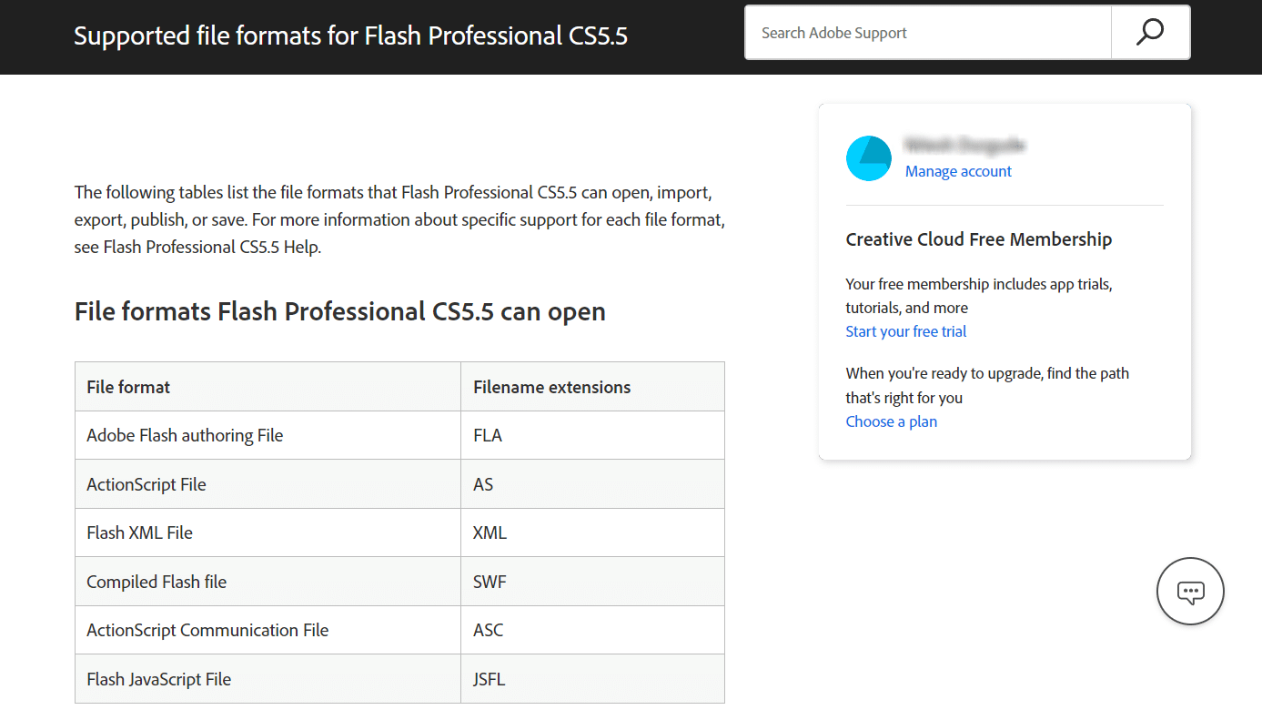Select the ASC extension cell

593,630
